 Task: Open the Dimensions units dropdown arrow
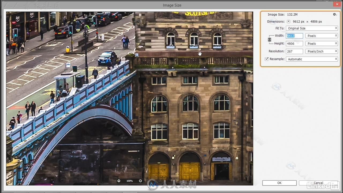(289, 21)
